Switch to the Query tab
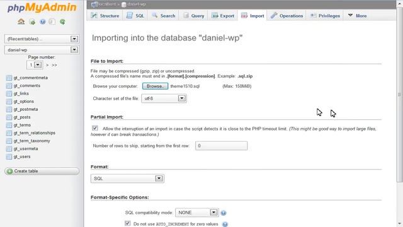The width and height of the screenshot is (403, 227). tap(193, 16)
